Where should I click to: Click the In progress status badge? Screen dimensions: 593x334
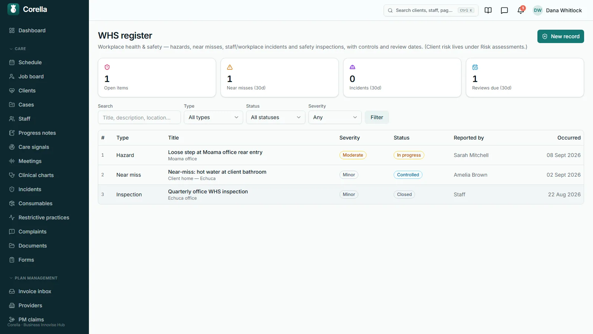click(x=409, y=155)
